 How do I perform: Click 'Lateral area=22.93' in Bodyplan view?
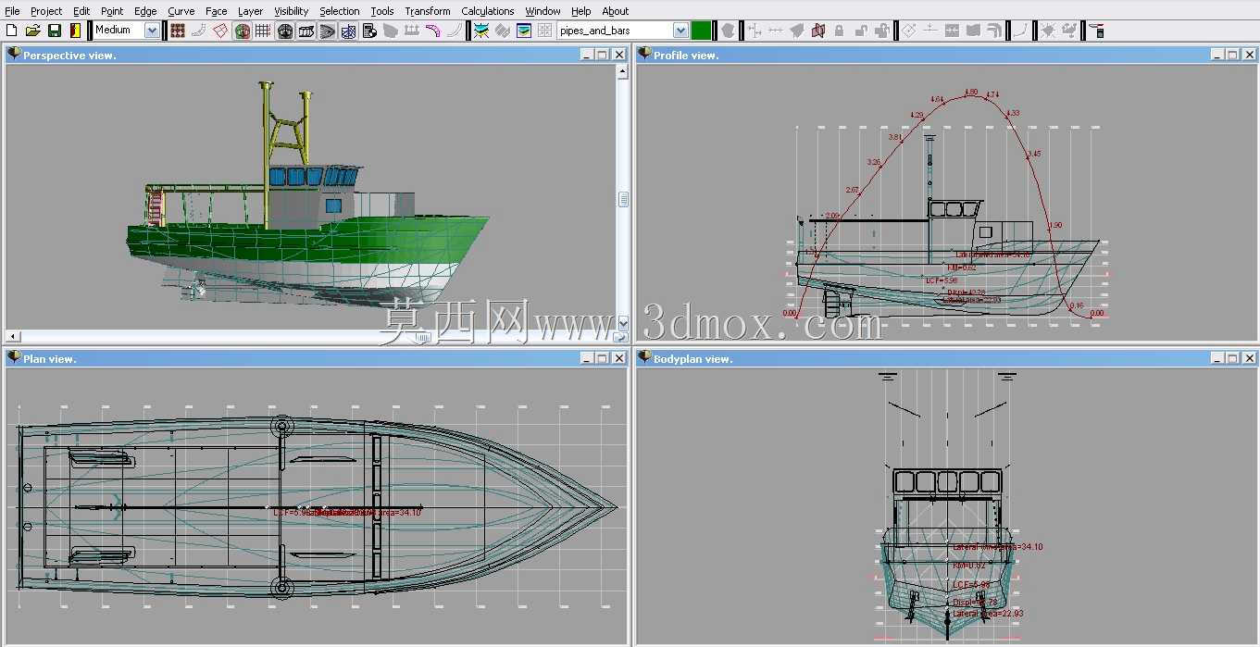coord(988,613)
